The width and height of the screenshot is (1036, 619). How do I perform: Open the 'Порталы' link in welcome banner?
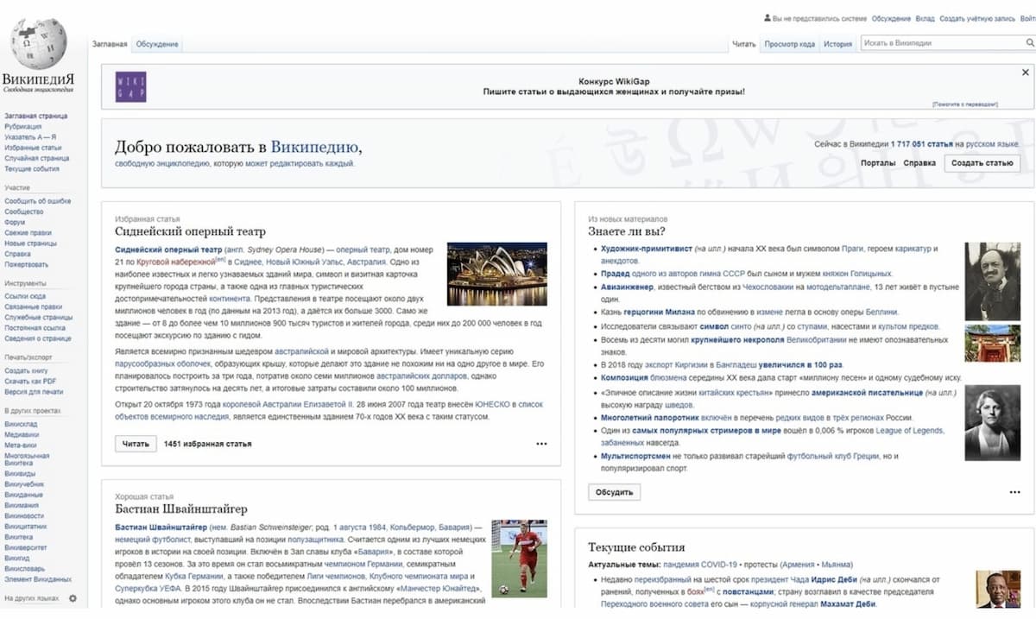click(877, 163)
